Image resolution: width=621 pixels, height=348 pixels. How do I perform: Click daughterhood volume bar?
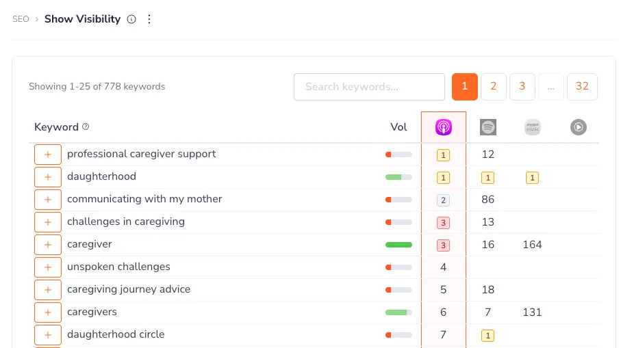(398, 177)
